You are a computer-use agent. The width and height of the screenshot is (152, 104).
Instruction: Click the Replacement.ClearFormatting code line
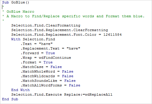tap(60, 30)
